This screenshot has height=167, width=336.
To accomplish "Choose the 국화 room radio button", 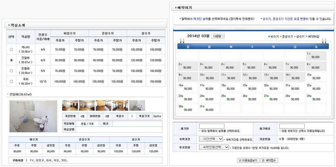I will (x=11, y=81).
